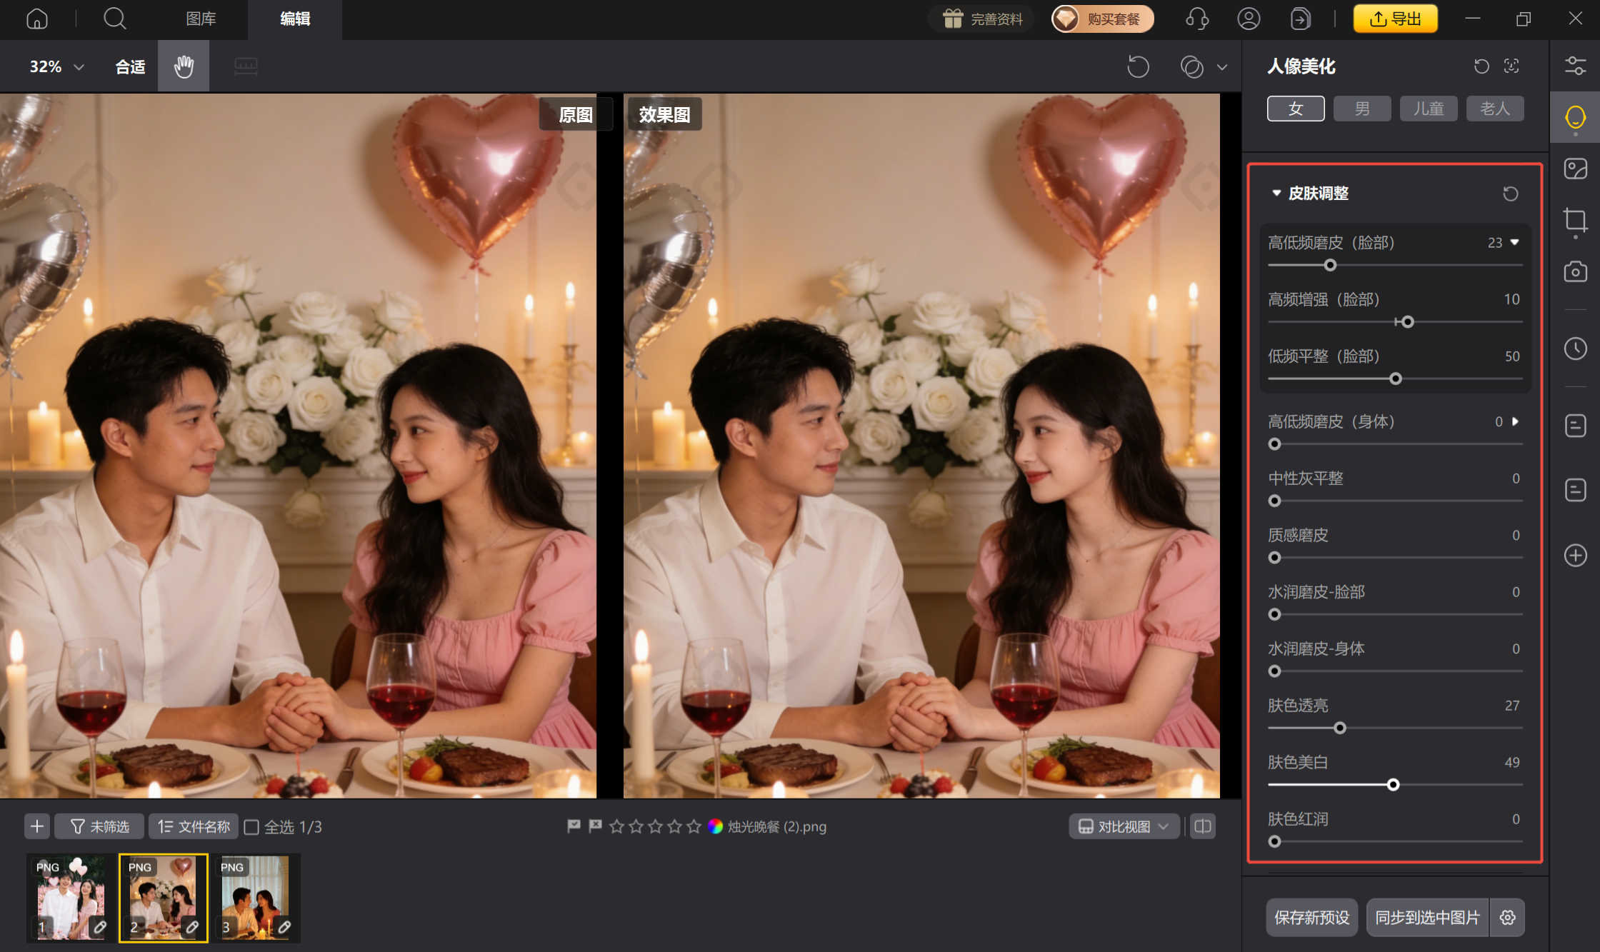Select the 男 gender option

1361,109
